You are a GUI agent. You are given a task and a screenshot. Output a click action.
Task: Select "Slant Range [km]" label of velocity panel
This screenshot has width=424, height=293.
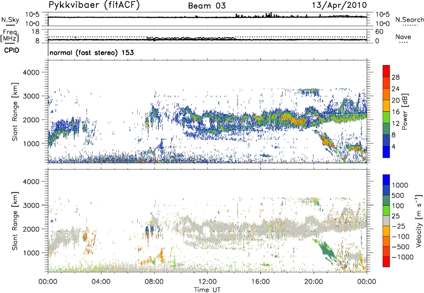click(15, 221)
